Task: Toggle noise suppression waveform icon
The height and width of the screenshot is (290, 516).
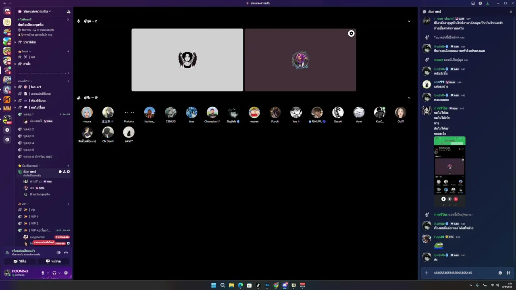Action: pos(58,253)
